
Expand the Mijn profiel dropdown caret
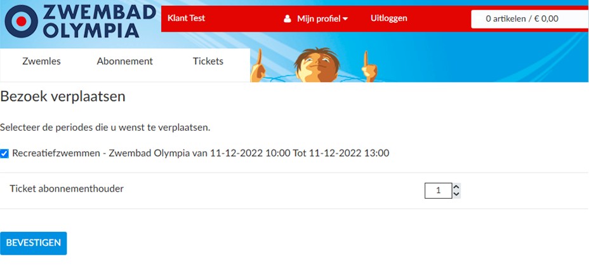click(x=345, y=19)
